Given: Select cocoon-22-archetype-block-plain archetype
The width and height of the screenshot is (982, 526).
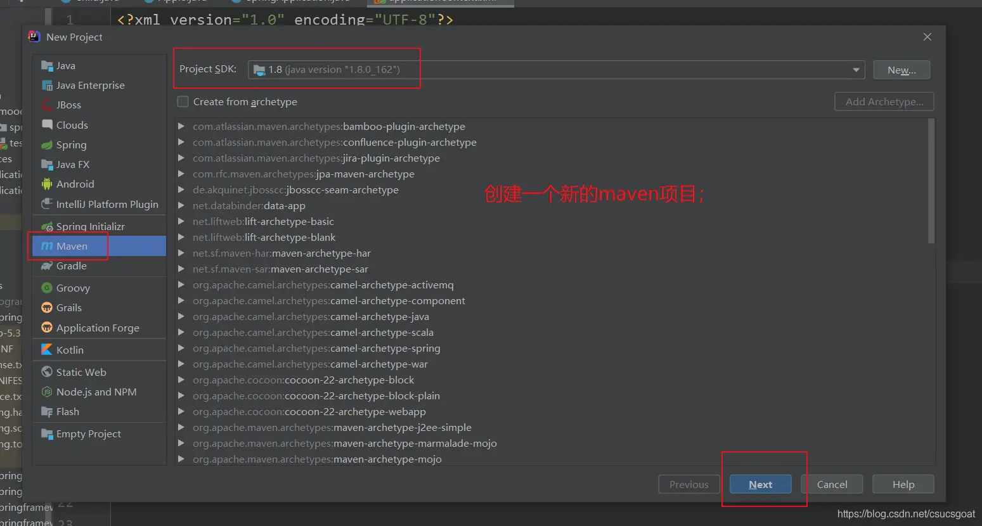Looking at the screenshot, I should tap(316, 395).
